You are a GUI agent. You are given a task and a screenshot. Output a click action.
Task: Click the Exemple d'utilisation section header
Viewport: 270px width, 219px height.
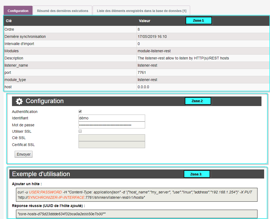point(41,174)
